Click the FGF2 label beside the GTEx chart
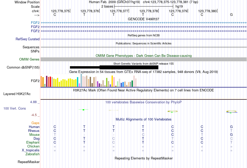 click(35, 81)
